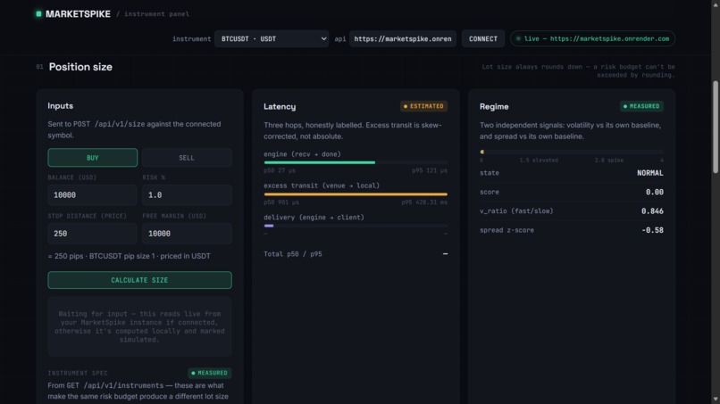This screenshot has width=720, height=404.
Task: Click the regime score gauge marker
Action: [482, 152]
